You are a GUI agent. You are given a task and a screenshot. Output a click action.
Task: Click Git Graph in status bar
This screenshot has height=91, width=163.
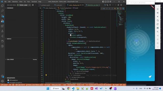47,85
